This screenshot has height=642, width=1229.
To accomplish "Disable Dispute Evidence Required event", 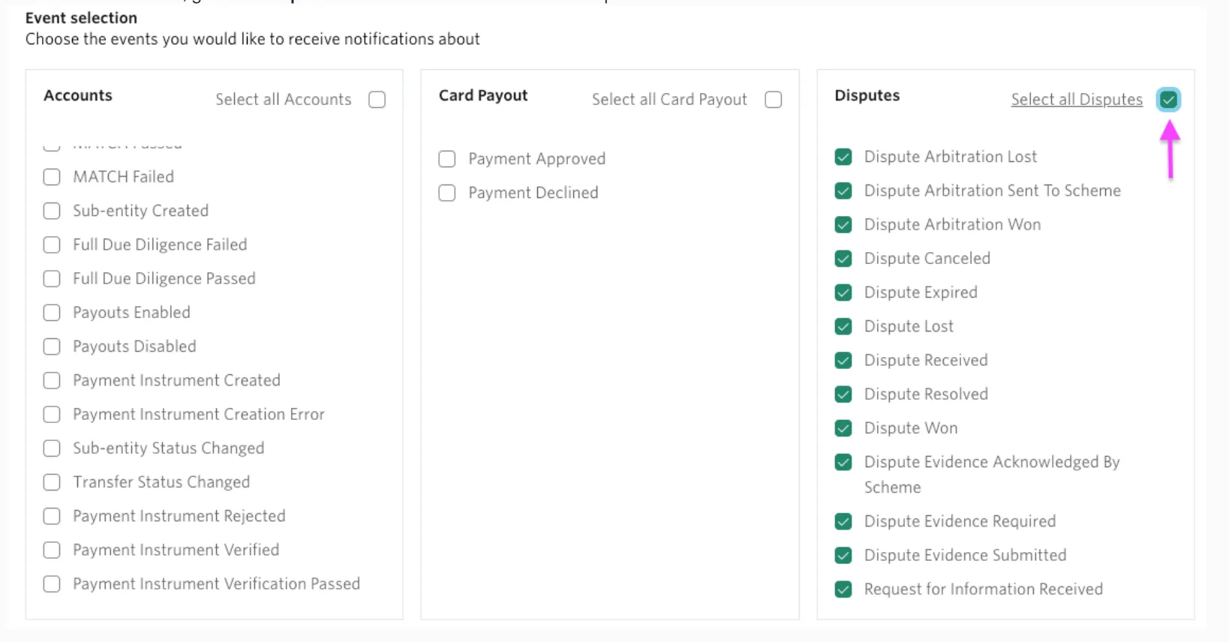I will [843, 521].
